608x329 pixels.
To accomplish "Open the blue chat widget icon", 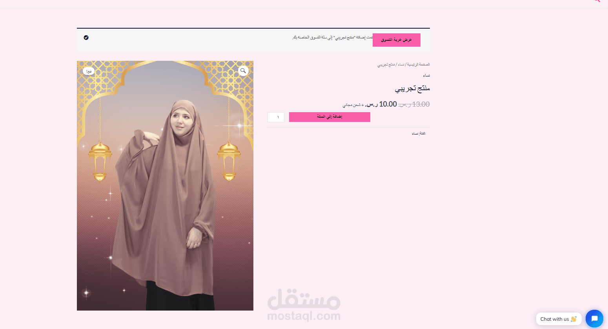I will click(594, 318).
